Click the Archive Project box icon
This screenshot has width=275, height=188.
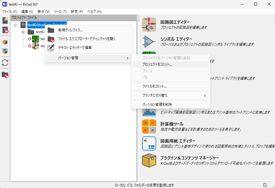coord(5,42)
